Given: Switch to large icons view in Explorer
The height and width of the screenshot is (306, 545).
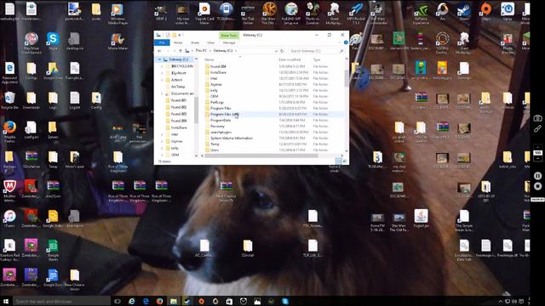Looking at the screenshot, I should (345, 161).
